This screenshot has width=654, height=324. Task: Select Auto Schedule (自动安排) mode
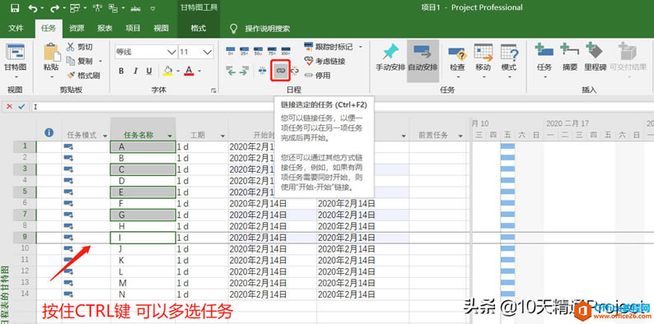[423, 60]
